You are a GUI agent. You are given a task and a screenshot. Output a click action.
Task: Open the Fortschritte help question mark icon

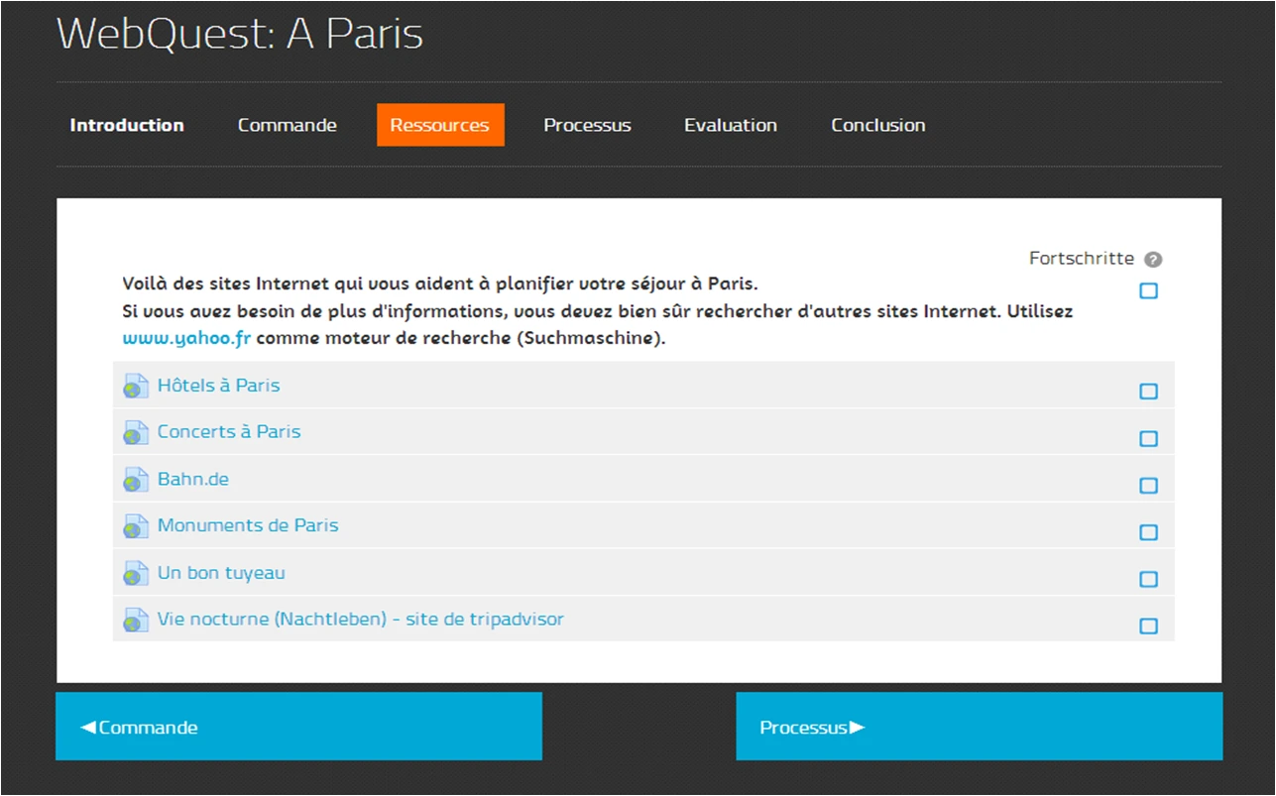[x=1152, y=260]
